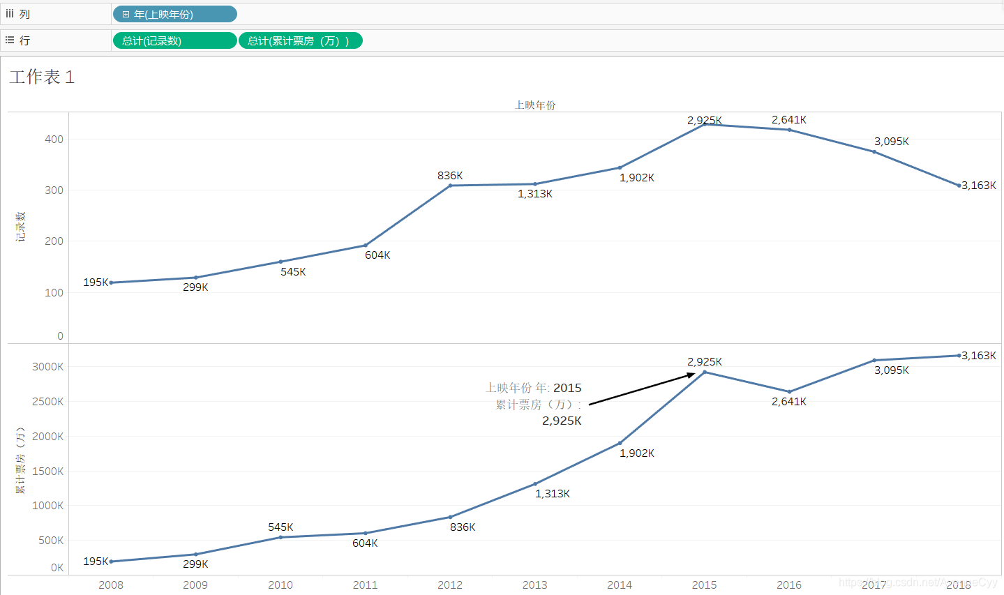
Task: Click the 2015 year axis label
Action: 705,585
